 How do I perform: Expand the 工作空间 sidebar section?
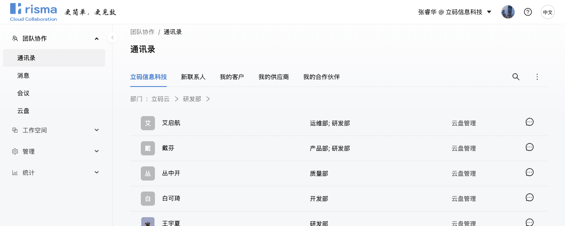(55, 130)
